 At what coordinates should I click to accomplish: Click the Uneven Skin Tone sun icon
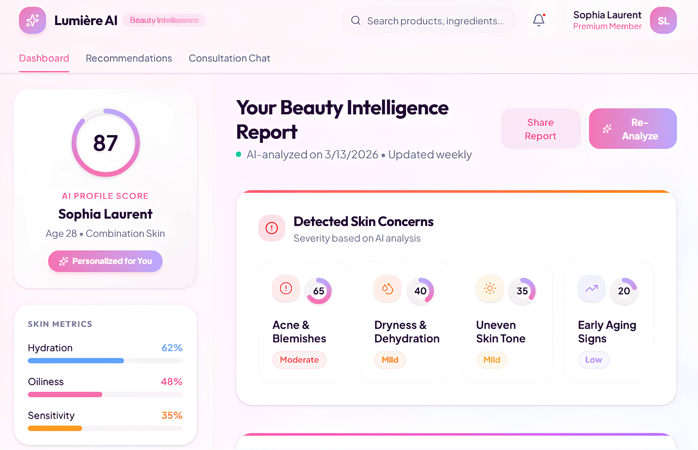[x=489, y=289]
